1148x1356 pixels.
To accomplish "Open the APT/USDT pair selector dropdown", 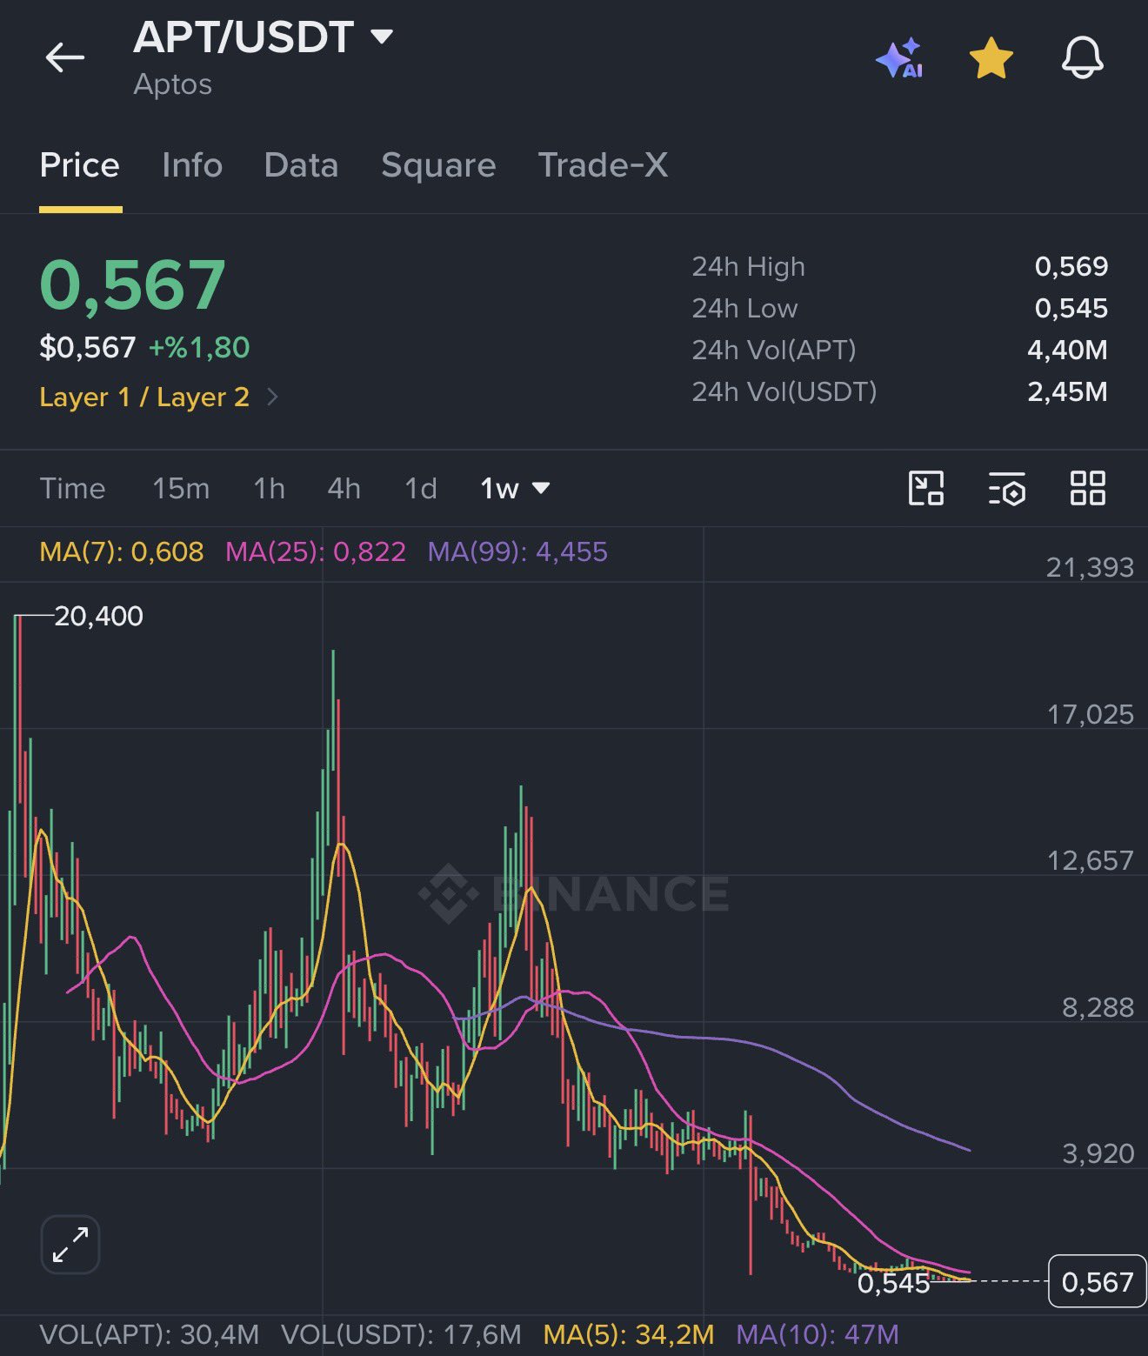I will 263,37.
